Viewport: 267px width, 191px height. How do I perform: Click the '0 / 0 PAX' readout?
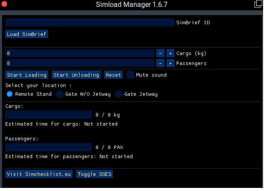pos(109,147)
